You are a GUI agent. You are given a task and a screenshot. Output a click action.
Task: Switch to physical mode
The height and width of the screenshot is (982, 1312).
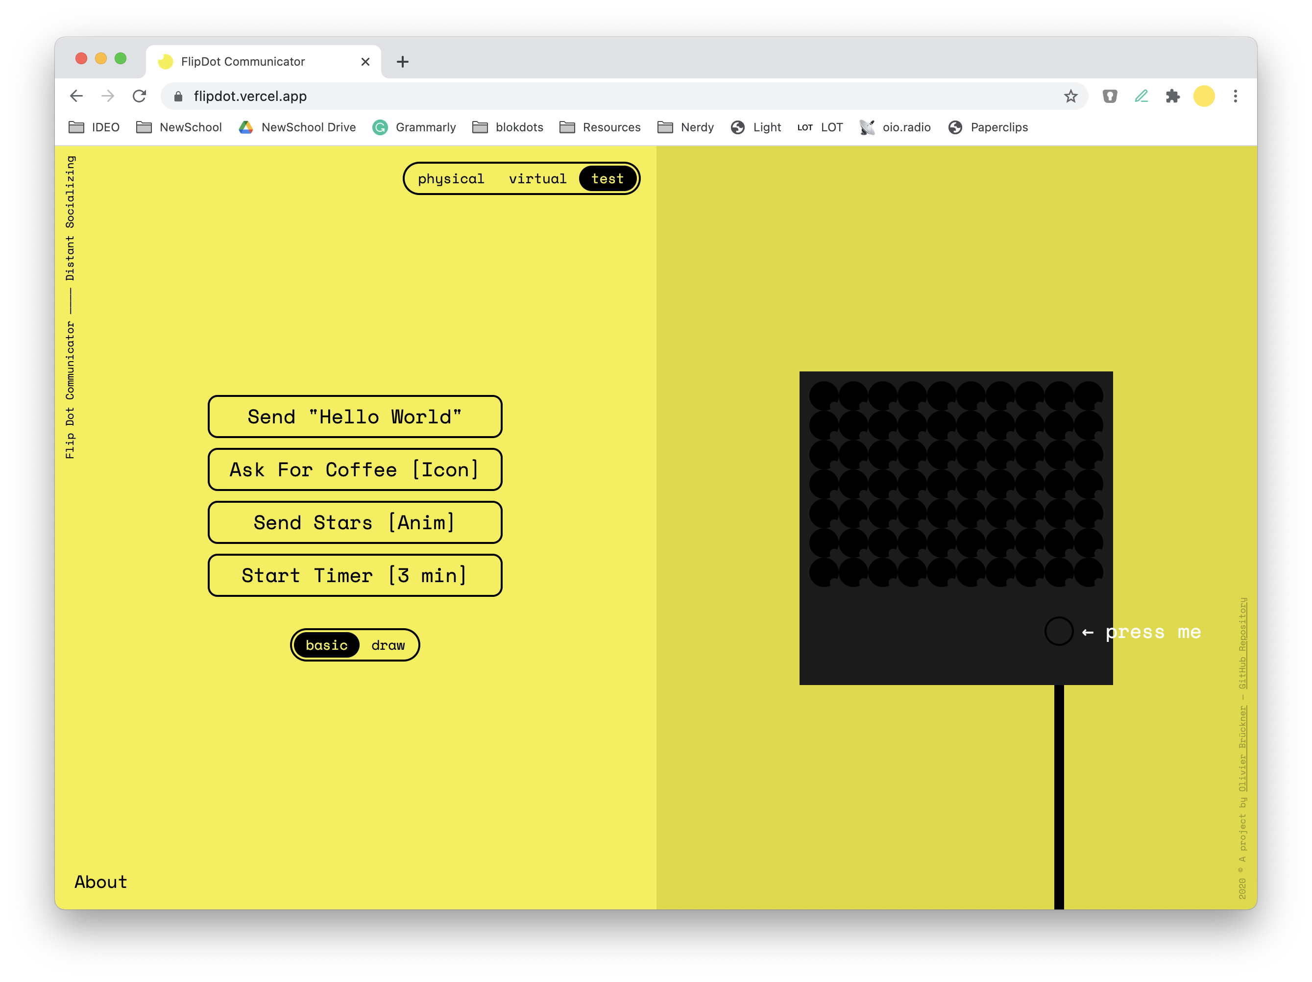(x=451, y=178)
